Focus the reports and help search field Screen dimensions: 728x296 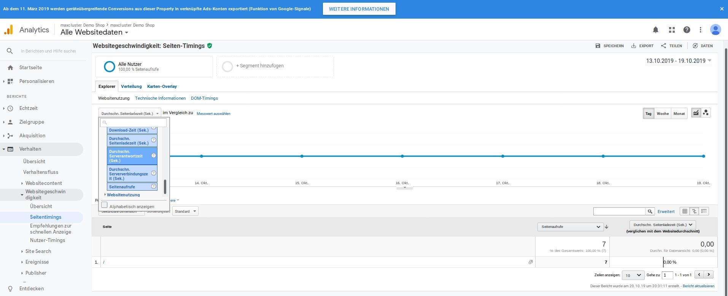48,51
